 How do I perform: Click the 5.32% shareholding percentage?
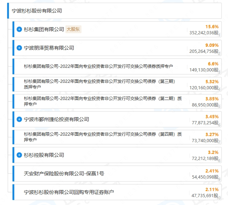click(x=212, y=82)
